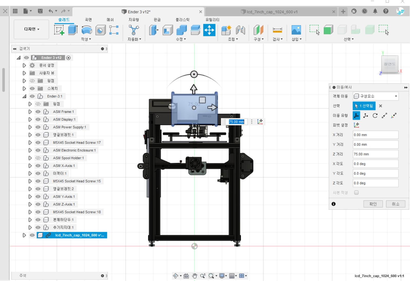Open the Move Object type dropdown
Viewport: 410px width, 281px height.
tap(376, 96)
